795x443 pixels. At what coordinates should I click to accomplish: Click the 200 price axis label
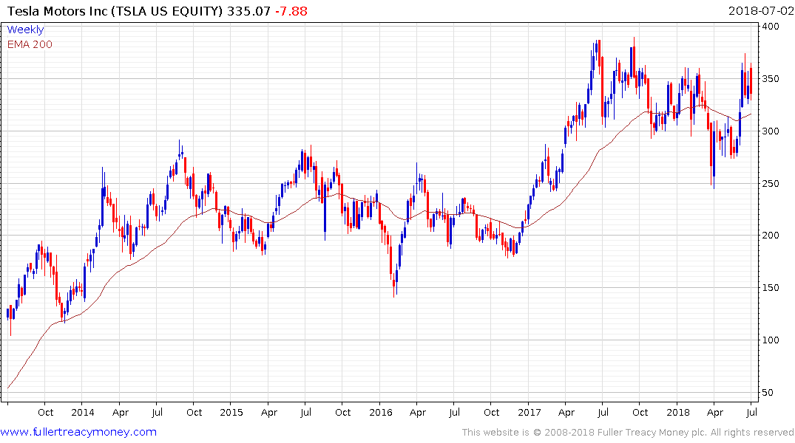(x=771, y=236)
